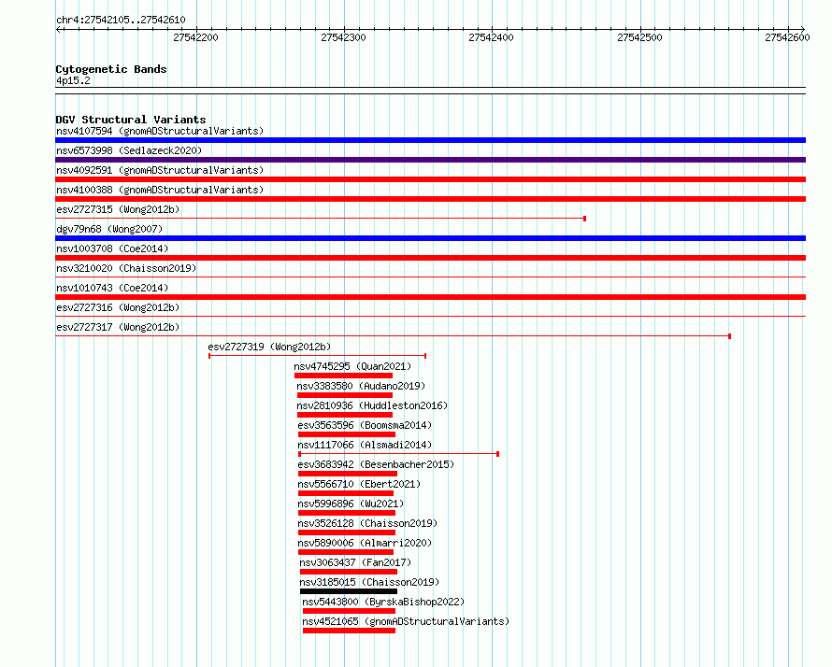Select the dgv79n68 (Wong2007) label
Viewport: 832px width, 667px height.
pyautogui.click(x=109, y=229)
